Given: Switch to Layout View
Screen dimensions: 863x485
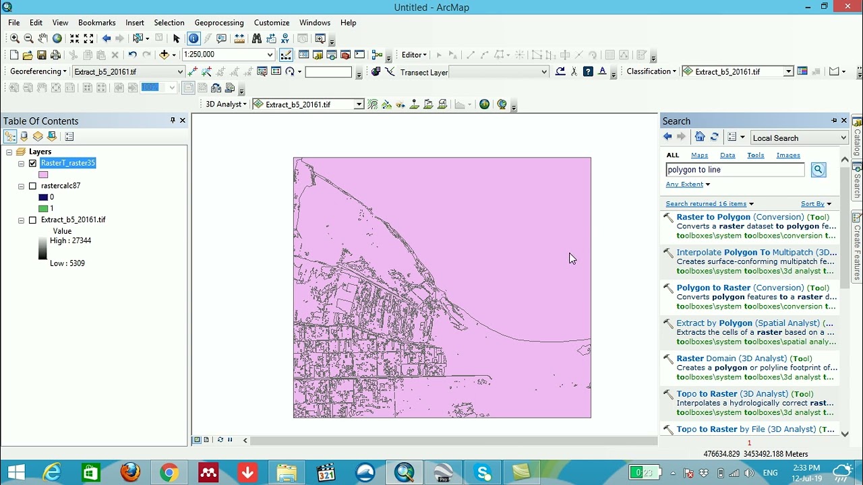Looking at the screenshot, I should [206, 440].
